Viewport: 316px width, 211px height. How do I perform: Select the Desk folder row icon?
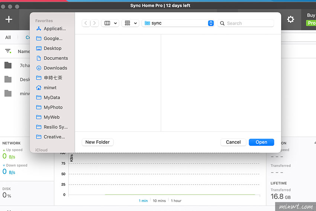pos(8,79)
